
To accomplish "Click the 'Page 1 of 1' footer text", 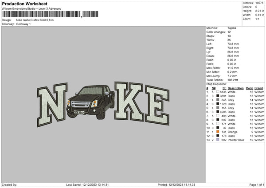I will 257,184.
